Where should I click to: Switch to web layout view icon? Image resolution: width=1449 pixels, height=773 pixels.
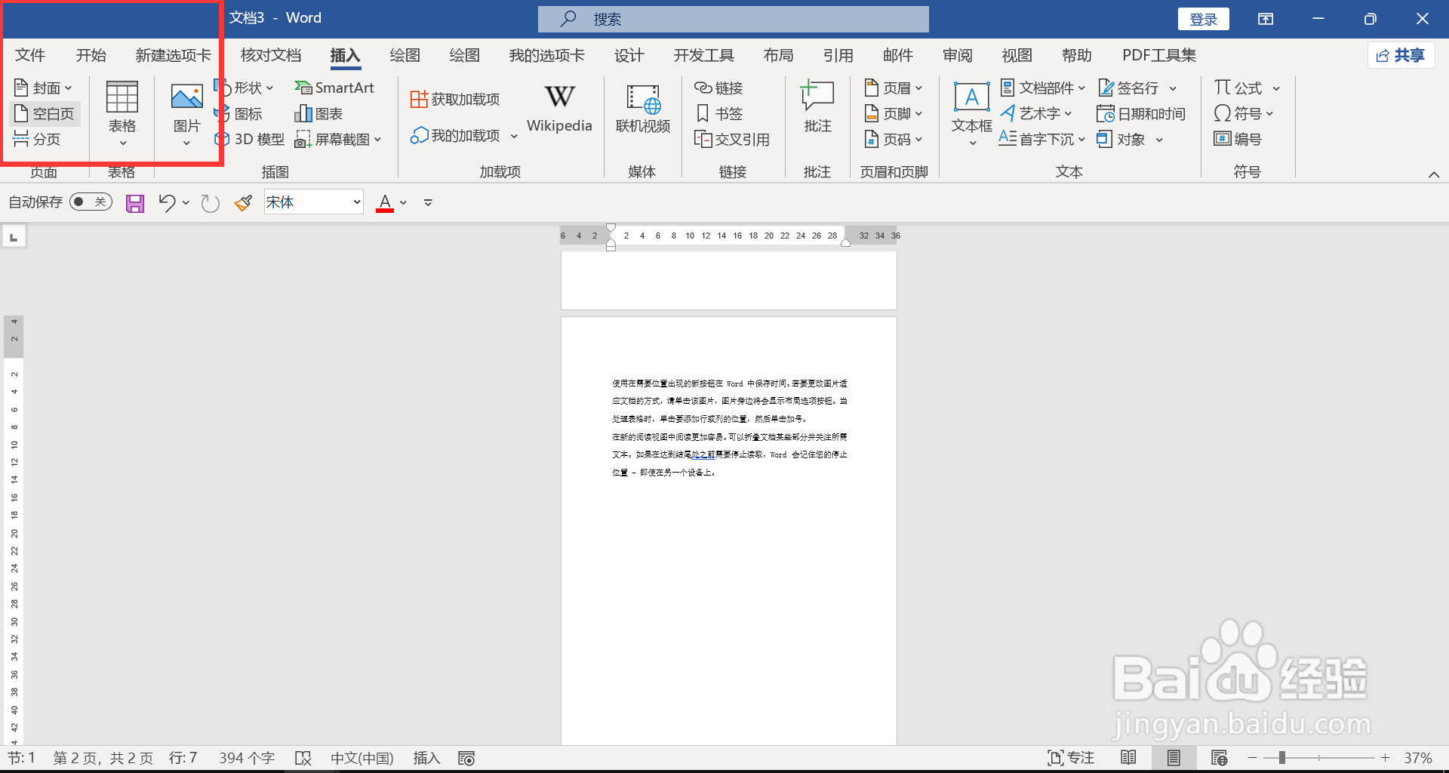click(1219, 758)
